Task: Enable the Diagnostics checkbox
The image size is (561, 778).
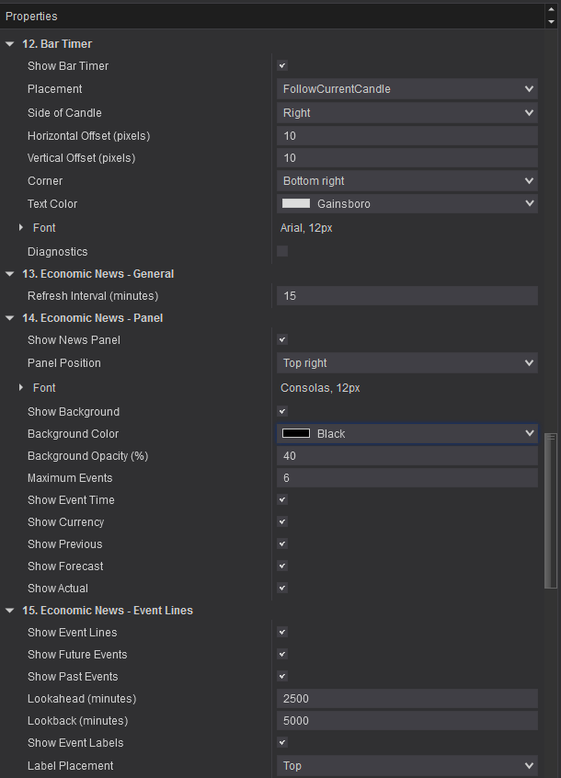Action: pos(282,252)
